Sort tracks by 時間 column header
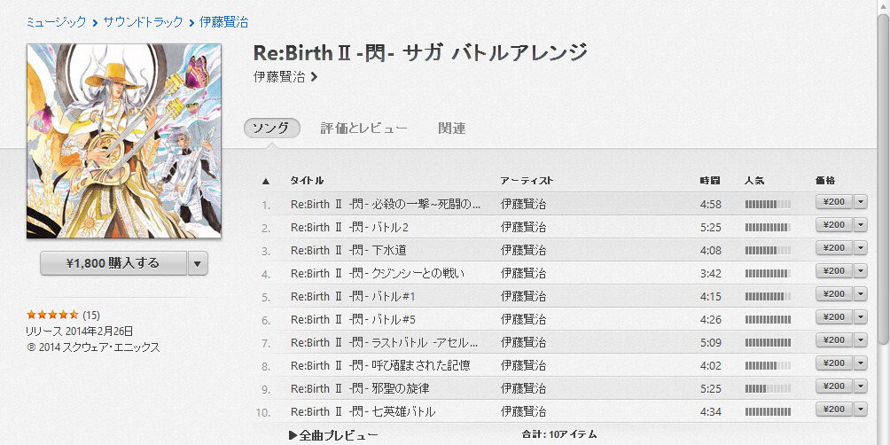Viewport: 890px width, 445px height. click(709, 181)
